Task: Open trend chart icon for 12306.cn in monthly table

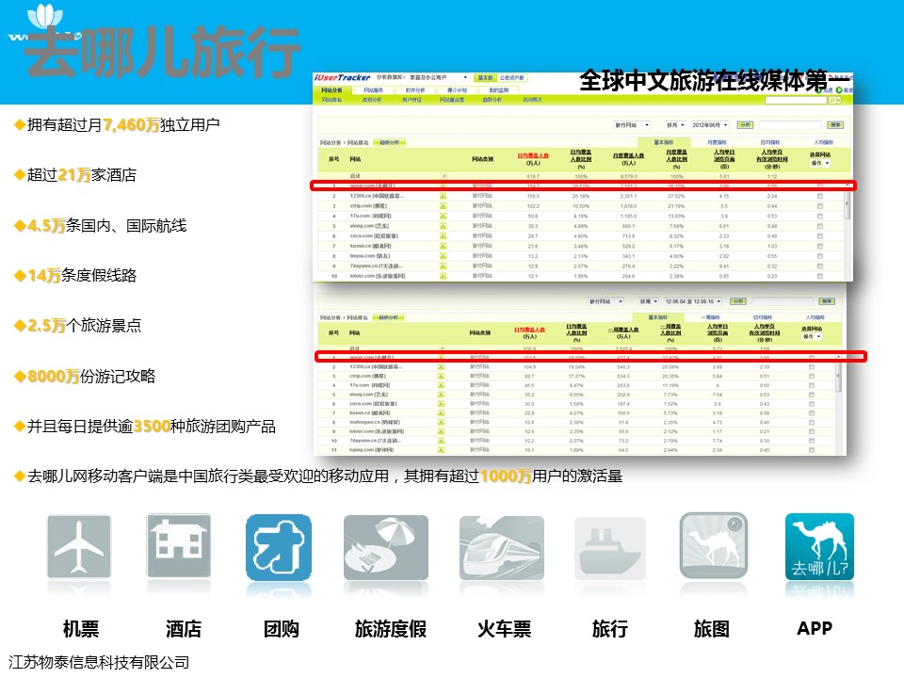Action: pyautogui.click(x=443, y=196)
